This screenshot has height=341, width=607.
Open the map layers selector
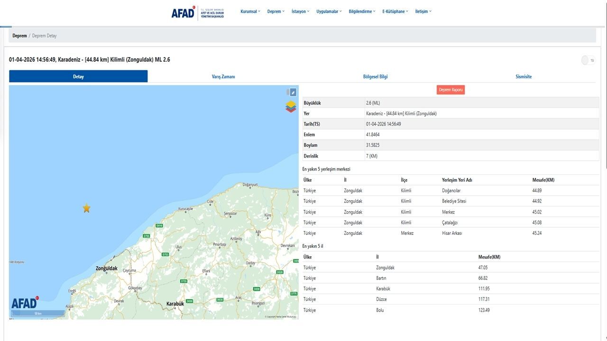pyautogui.click(x=290, y=107)
